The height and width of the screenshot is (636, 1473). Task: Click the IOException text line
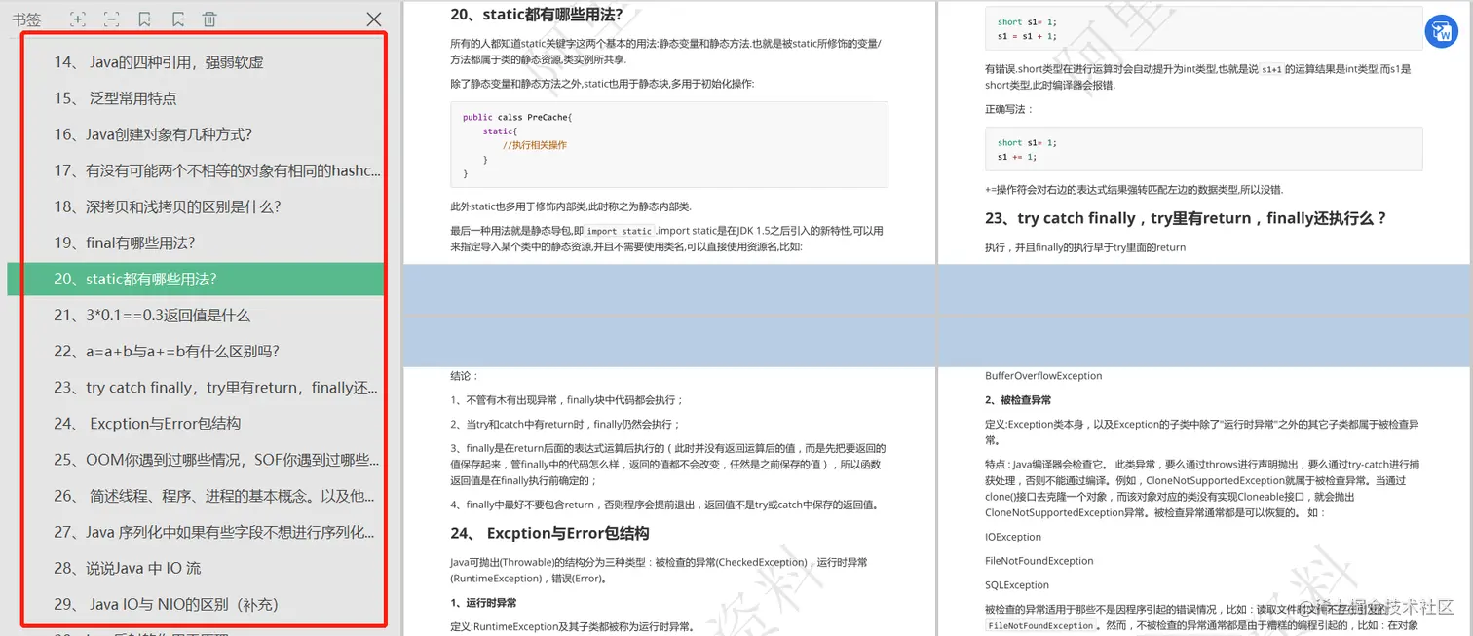(1013, 537)
